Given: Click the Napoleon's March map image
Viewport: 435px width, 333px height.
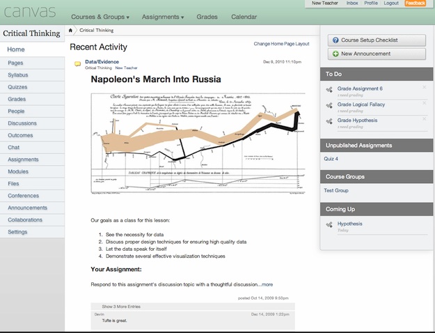Looking at the screenshot, I should (x=198, y=144).
